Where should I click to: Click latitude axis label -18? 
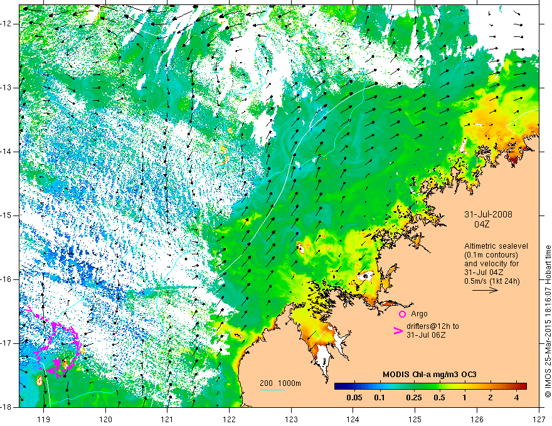click(6, 407)
